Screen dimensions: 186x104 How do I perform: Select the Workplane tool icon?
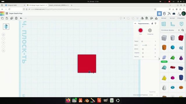[164, 24]
